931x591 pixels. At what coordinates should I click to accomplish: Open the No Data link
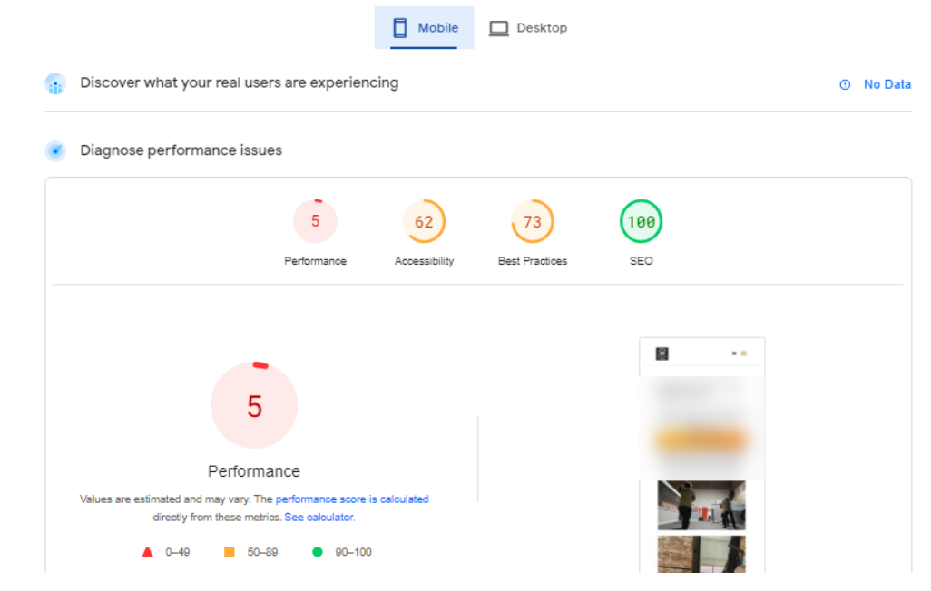[887, 84]
